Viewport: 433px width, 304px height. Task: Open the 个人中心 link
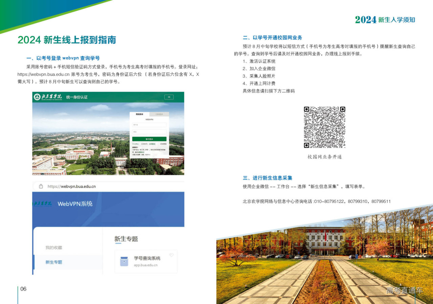(135, 144)
